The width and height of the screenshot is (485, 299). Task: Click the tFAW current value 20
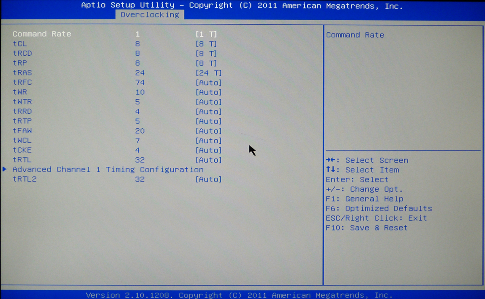(140, 131)
